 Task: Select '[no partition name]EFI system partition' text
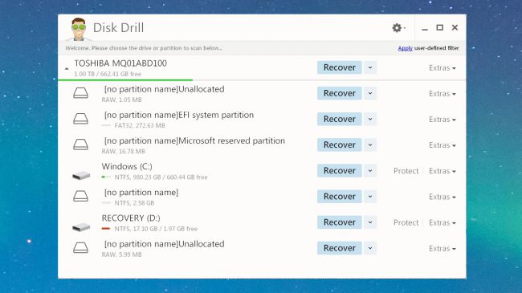click(x=179, y=116)
